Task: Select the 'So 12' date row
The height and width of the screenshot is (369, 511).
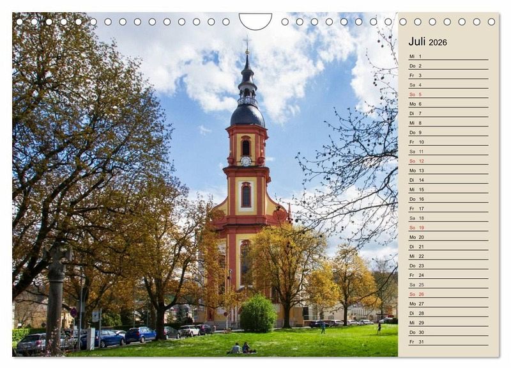Action: 447,161
